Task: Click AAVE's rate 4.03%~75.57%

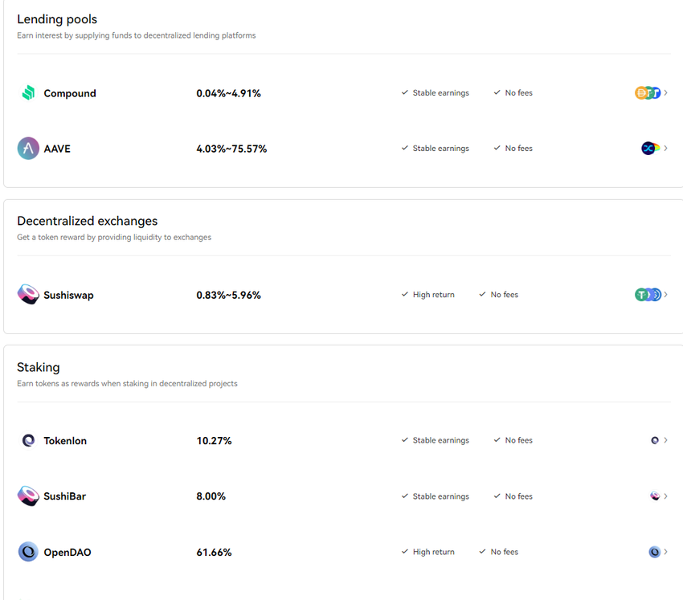Action: [231, 149]
